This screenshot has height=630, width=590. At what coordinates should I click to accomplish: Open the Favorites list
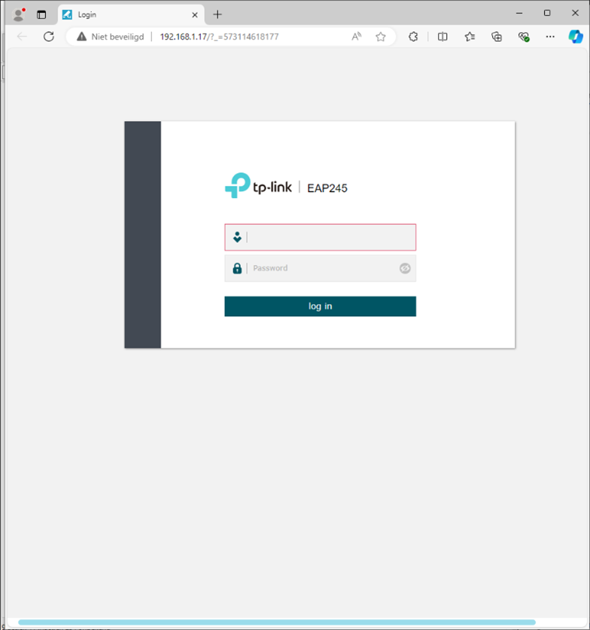tap(470, 37)
